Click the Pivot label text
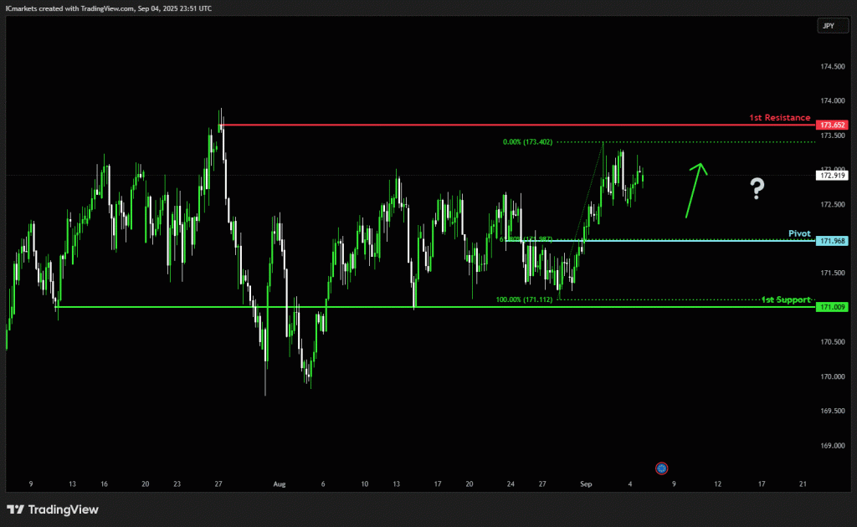Screen dimensions: 857x527 (x=799, y=233)
